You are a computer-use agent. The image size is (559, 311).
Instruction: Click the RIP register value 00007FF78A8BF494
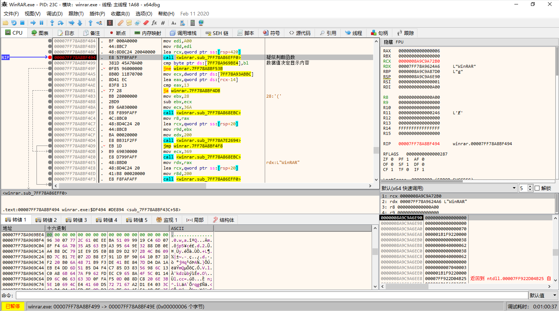[x=419, y=144]
